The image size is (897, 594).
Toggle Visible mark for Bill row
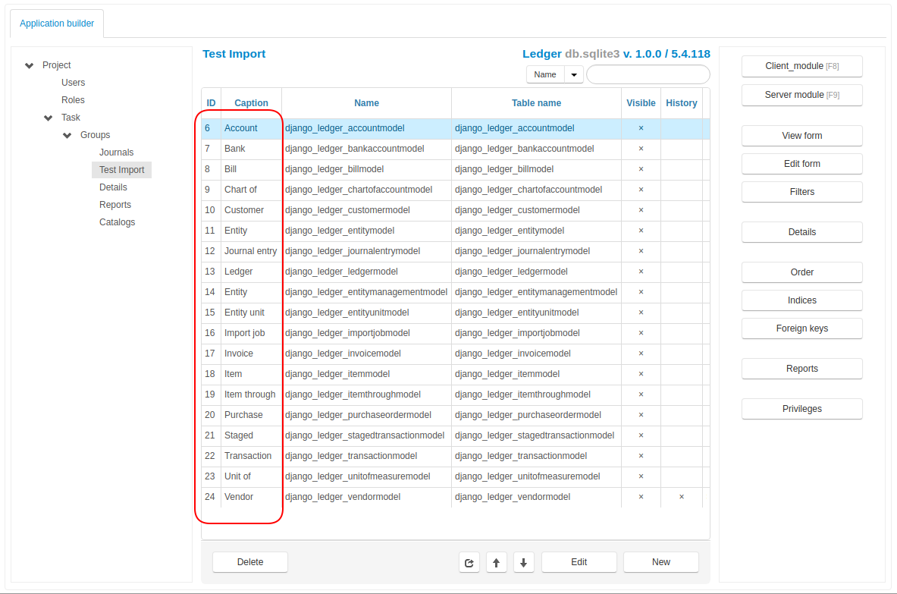[x=641, y=169]
